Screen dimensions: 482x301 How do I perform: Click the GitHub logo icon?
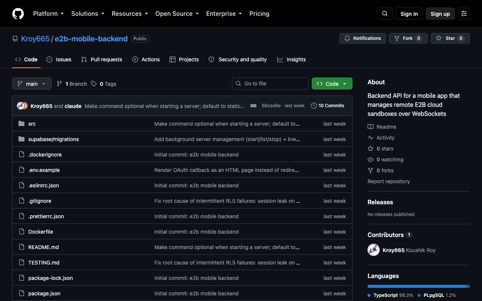click(18, 14)
